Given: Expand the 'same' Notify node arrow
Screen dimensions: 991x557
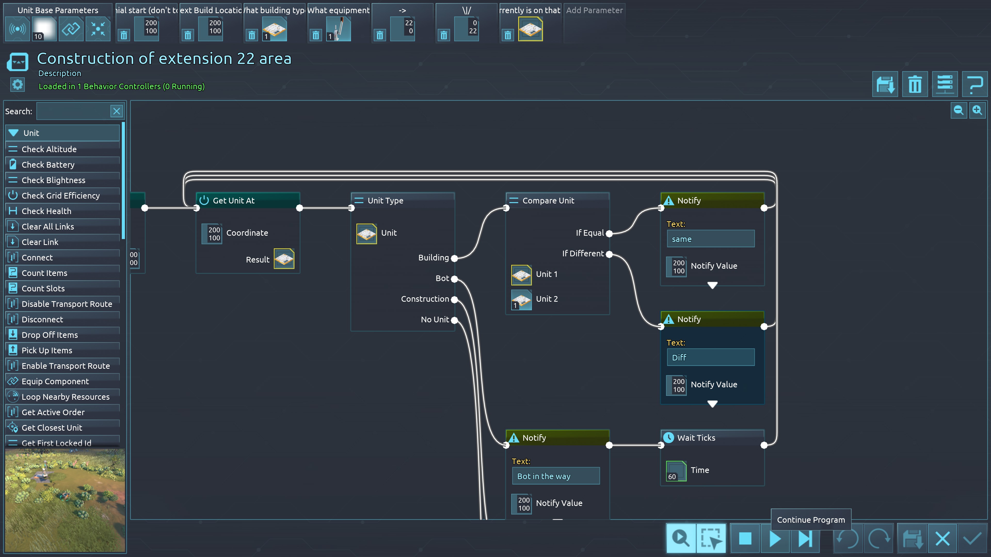Looking at the screenshot, I should pyautogui.click(x=713, y=285).
